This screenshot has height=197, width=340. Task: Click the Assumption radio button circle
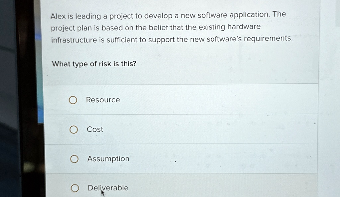pyautogui.click(x=74, y=159)
